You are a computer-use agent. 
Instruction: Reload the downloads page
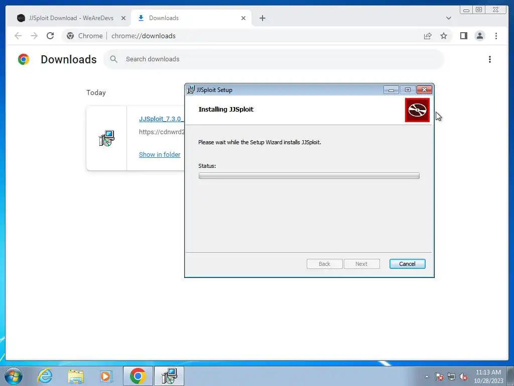coord(50,36)
